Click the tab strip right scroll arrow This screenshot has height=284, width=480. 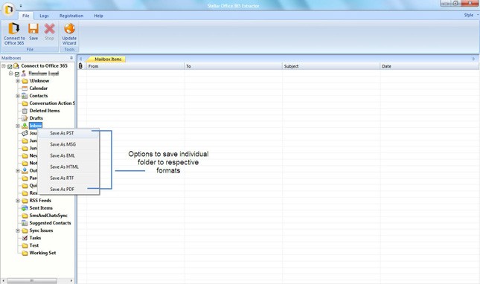click(473, 59)
